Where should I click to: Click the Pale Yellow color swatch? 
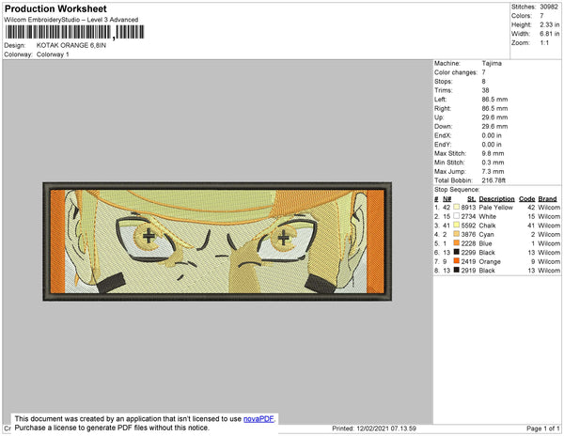click(457, 207)
